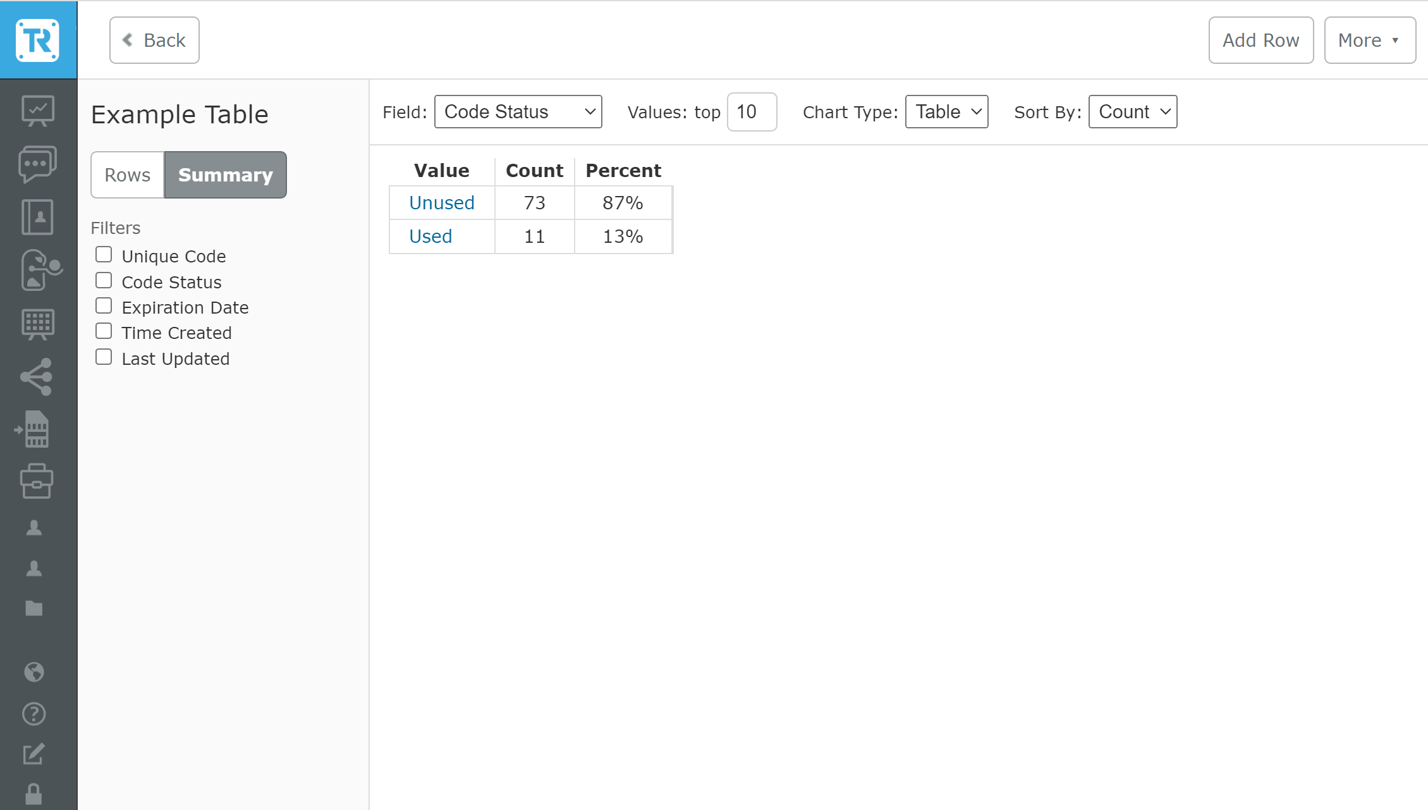
Task: Open the messages speech bubble icon
Action: click(38, 164)
